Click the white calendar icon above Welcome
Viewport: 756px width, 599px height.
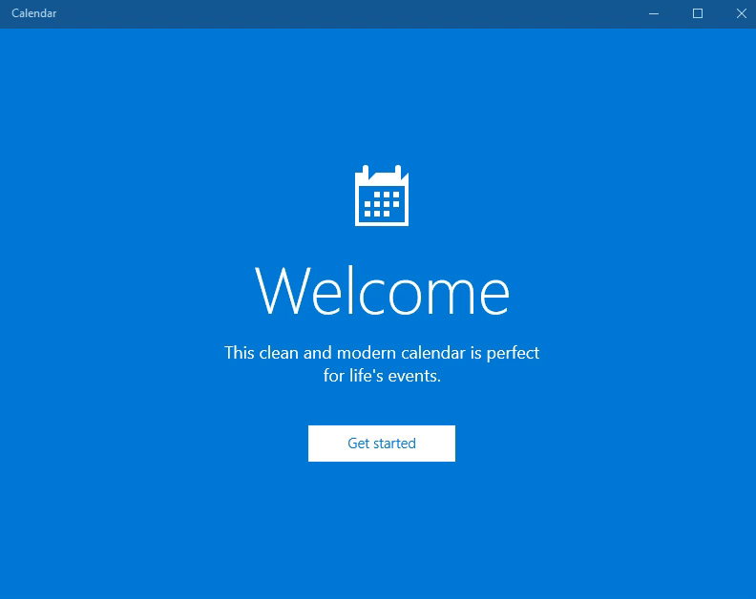pyautogui.click(x=382, y=196)
